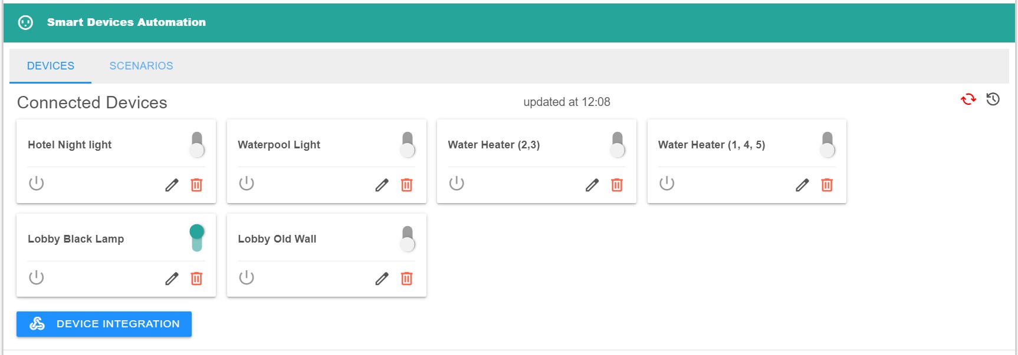
Task: Turn on the Hotel Night light switch
Action: point(197,145)
